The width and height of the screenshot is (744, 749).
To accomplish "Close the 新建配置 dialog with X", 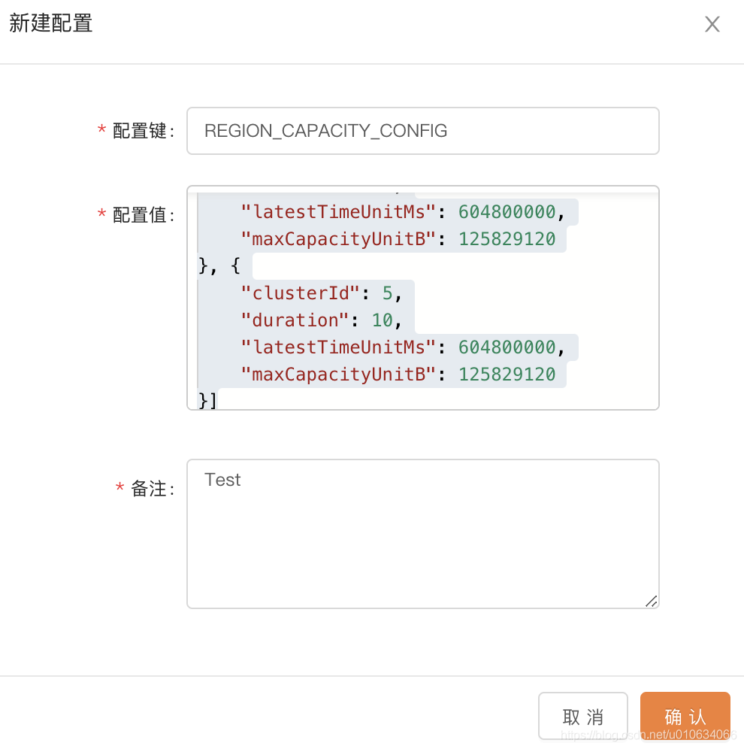I will (x=712, y=24).
